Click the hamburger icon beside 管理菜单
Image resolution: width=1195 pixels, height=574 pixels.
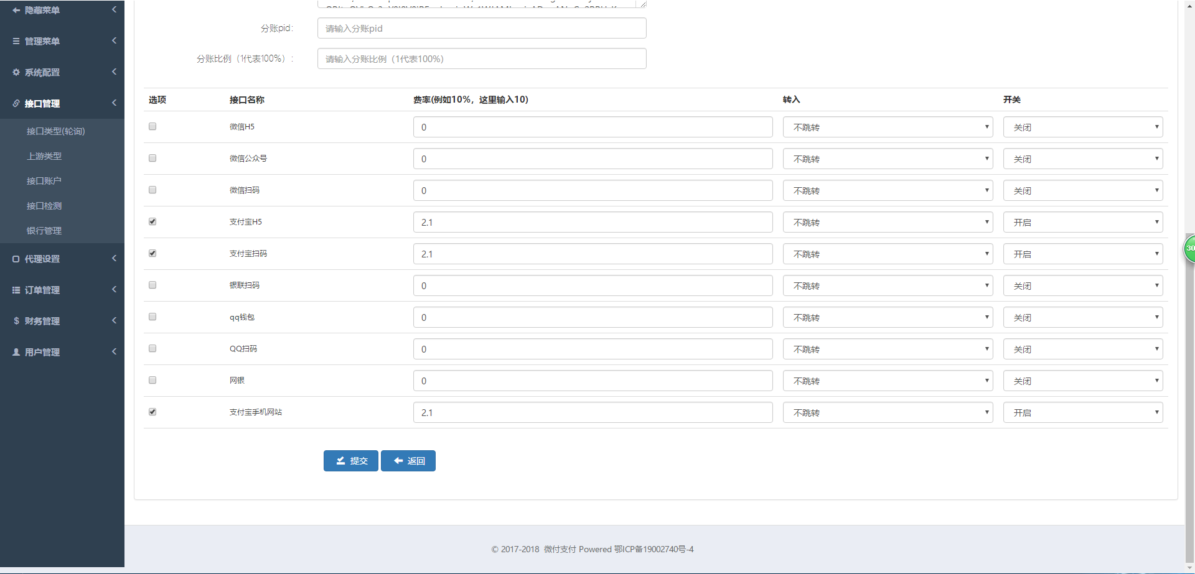click(x=16, y=41)
